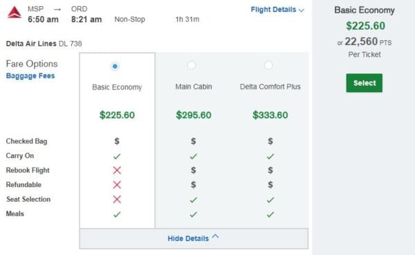
Task: Select the Main Cabin fare radio button
Action: pos(192,65)
